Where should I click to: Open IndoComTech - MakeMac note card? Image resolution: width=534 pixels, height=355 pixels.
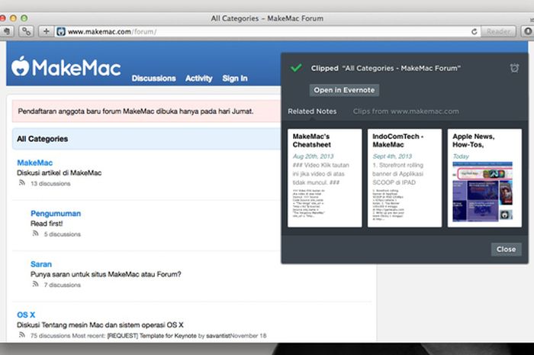click(404, 178)
